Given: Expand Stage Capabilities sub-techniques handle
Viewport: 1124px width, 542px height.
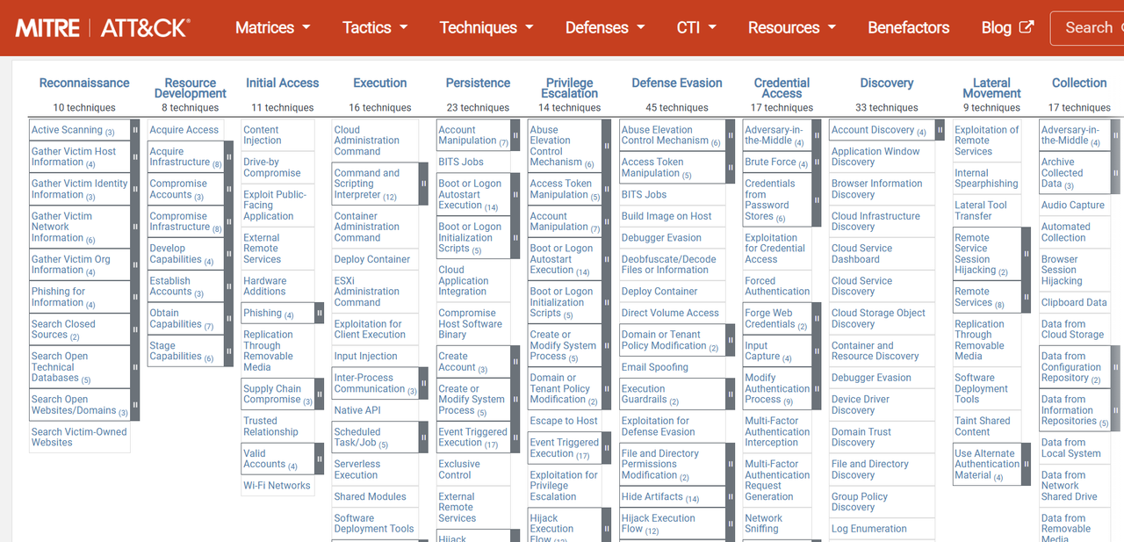Looking at the screenshot, I should (228, 350).
